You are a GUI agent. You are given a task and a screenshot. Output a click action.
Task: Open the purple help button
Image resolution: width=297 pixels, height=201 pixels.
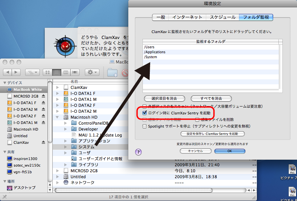pyautogui.click(x=139, y=152)
